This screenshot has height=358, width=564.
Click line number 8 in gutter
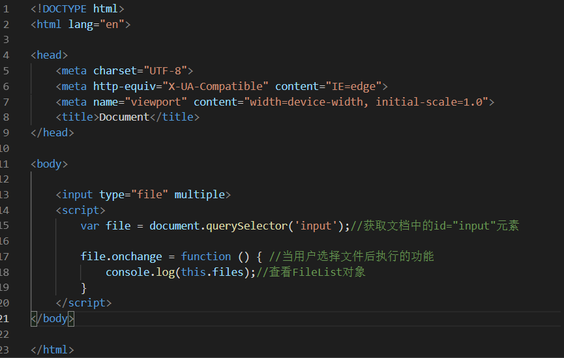[6, 117]
